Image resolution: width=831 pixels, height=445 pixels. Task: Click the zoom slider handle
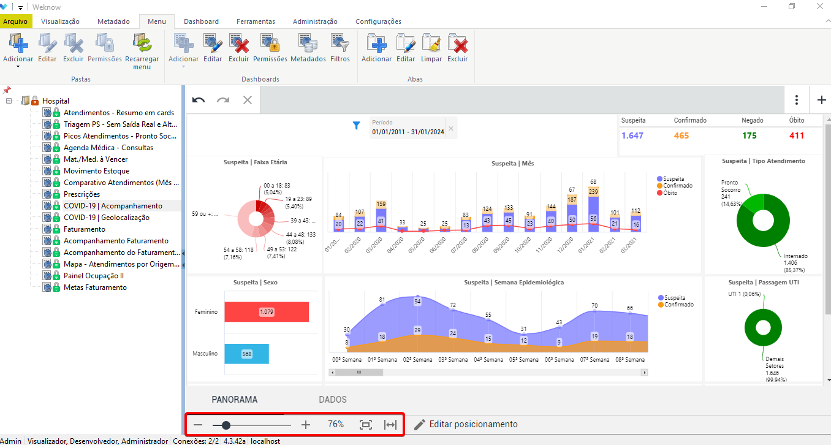coord(226,425)
